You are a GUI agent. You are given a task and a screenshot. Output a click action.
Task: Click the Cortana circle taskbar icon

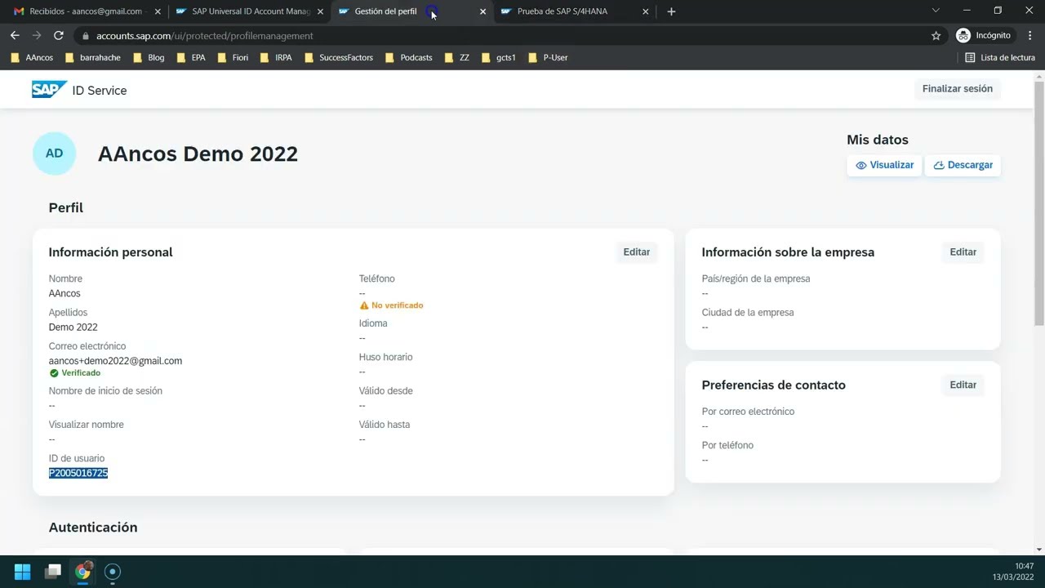(x=113, y=572)
